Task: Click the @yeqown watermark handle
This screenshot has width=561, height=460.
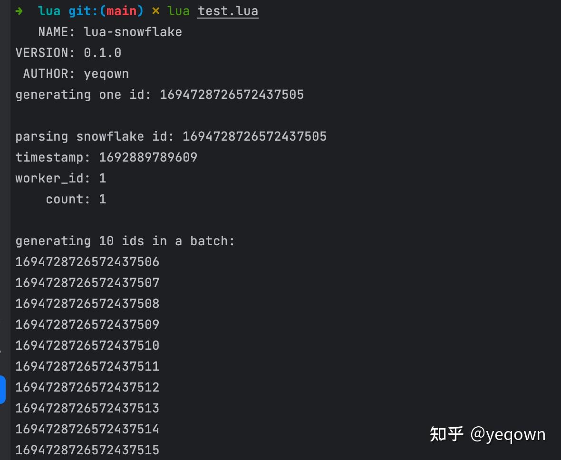Action: pos(508,434)
